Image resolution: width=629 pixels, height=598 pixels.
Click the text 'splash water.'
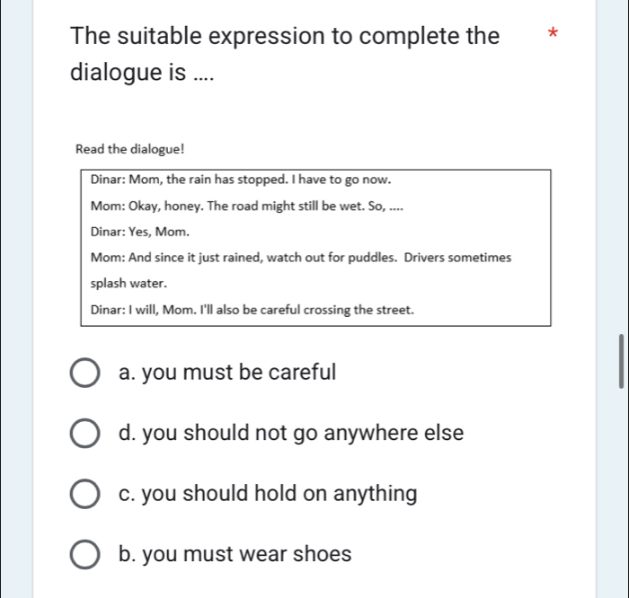pyautogui.click(x=128, y=284)
